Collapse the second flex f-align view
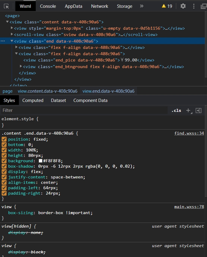207x257 pixels. coord(16,53)
